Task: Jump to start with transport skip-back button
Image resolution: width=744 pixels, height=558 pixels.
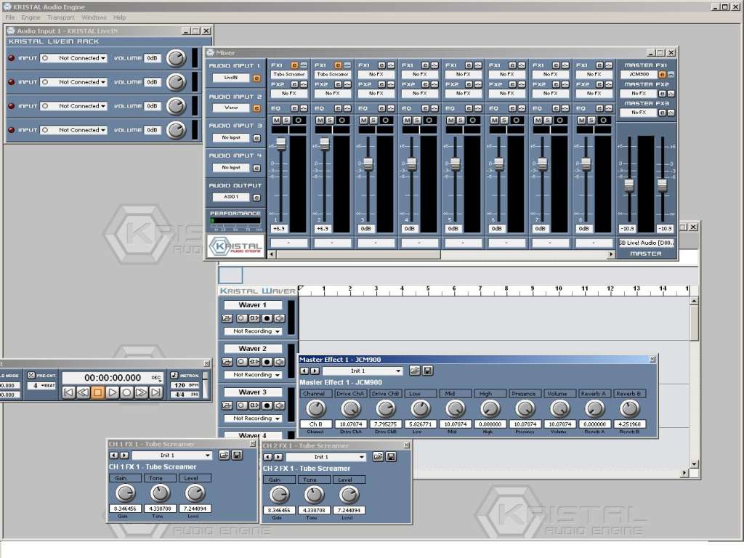Action: tap(68, 392)
